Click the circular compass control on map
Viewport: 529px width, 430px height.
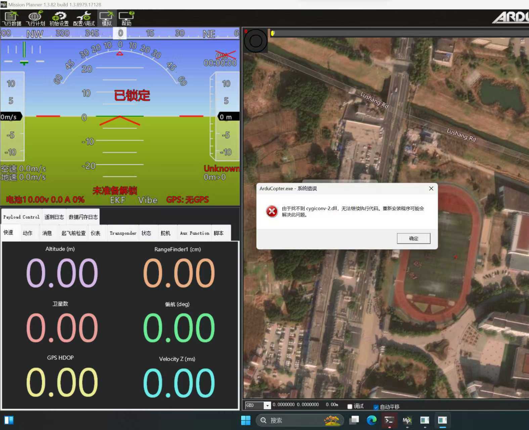256,41
